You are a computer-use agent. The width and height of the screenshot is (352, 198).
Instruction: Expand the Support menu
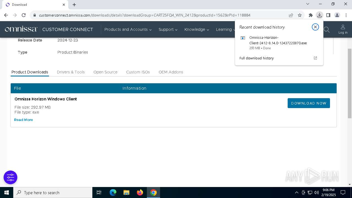click(168, 29)
